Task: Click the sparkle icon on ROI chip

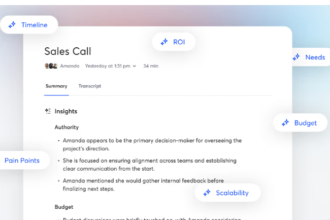Action: (x=164, y=42)
